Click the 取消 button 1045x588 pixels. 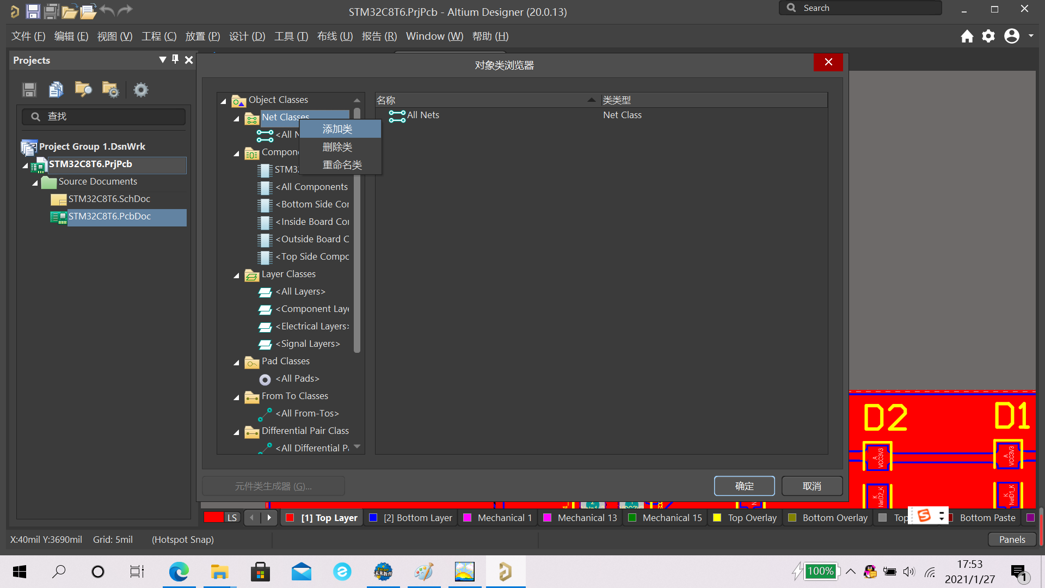812,486
